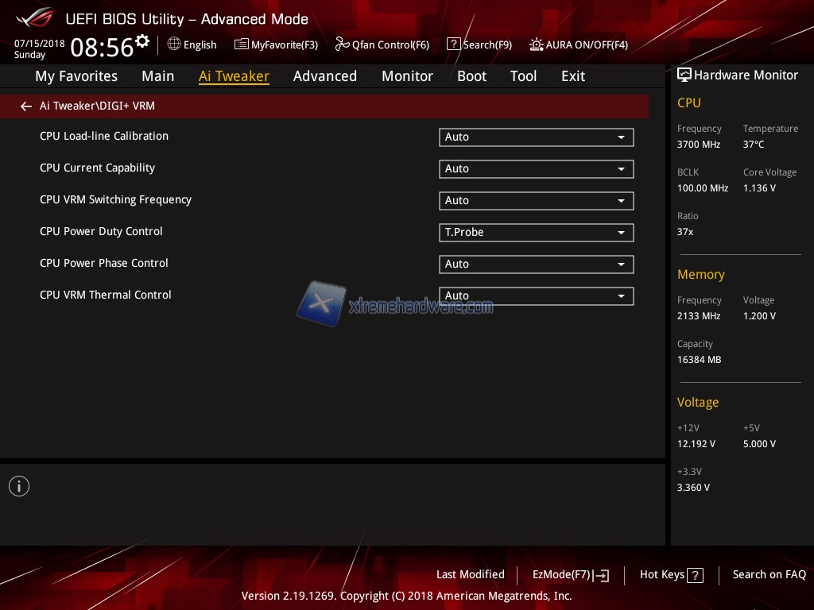The height and width of the screenshot is (610, 814).
Task: Click the Last Modified button
Action: (470, 575)
